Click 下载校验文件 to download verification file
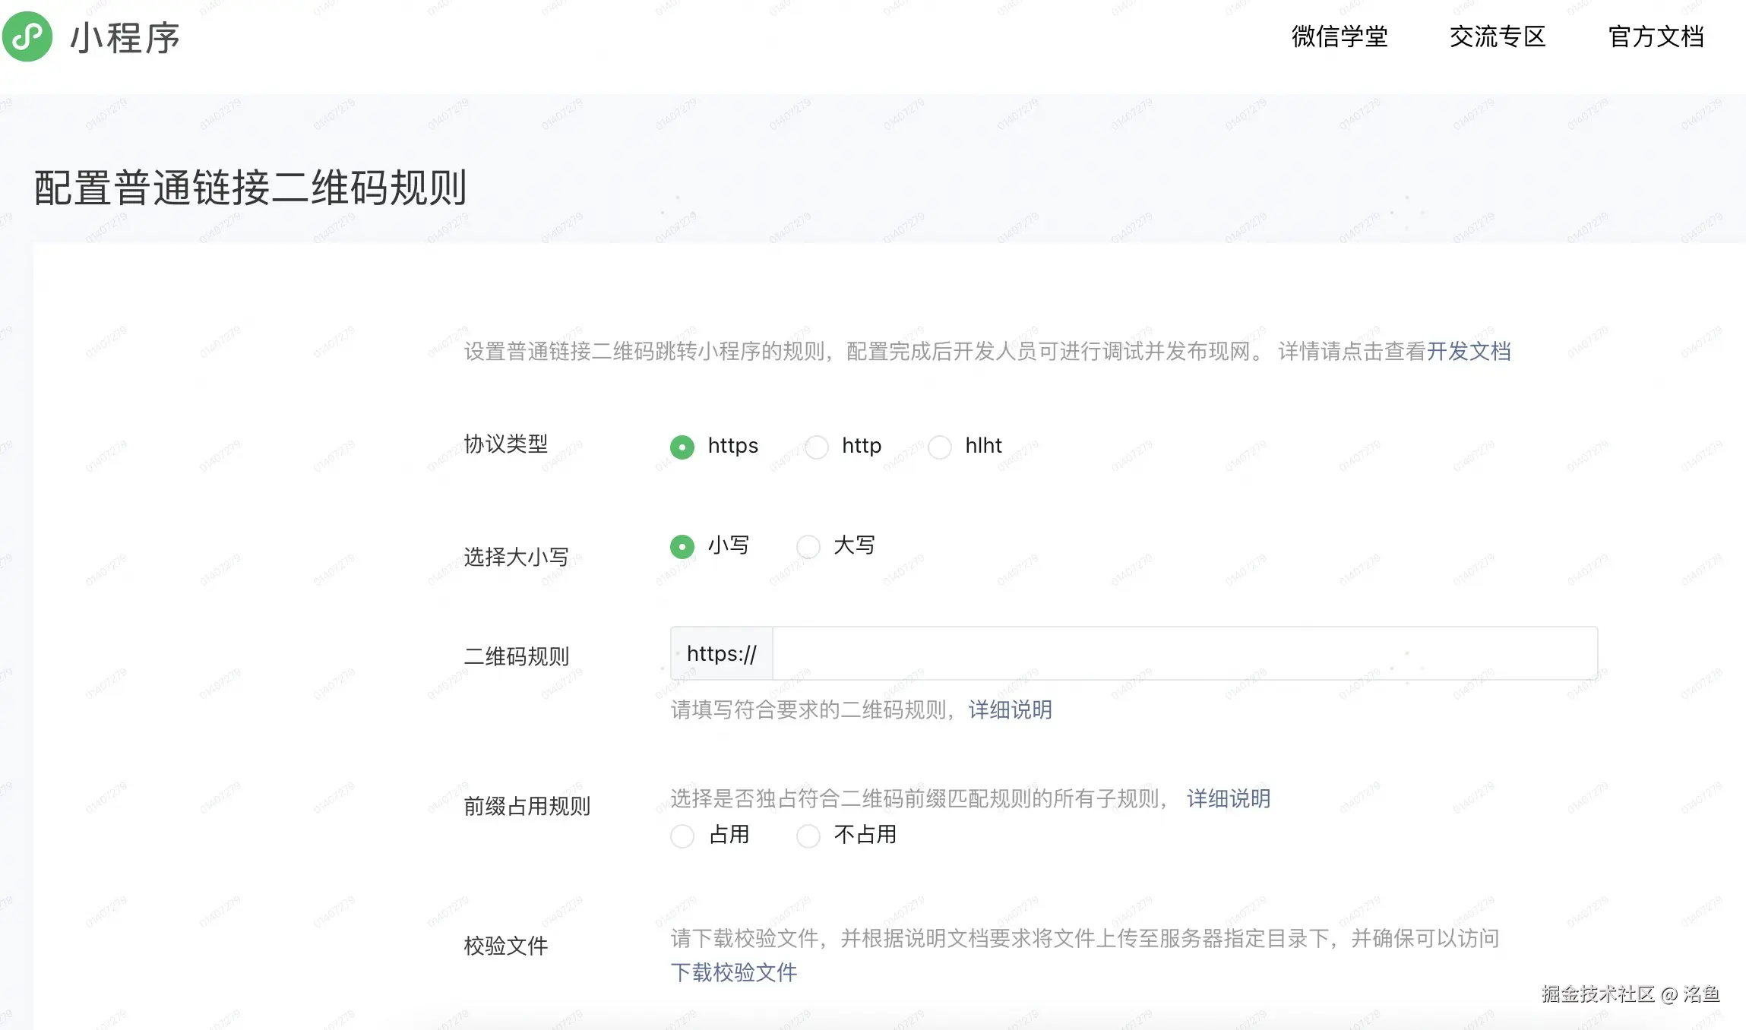 point(734,972)
